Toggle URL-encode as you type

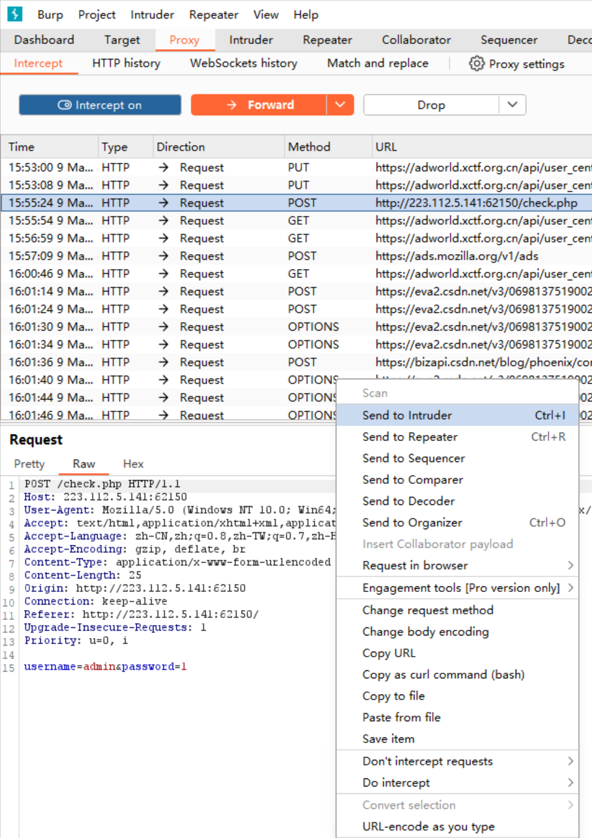[x=457, y=826]
